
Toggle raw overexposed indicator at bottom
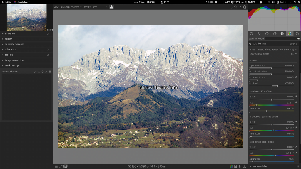point(231,166)
